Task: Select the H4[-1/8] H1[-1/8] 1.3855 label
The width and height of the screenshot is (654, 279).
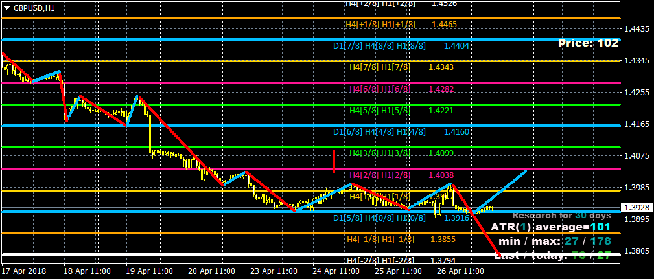Action: coord(401,240)
